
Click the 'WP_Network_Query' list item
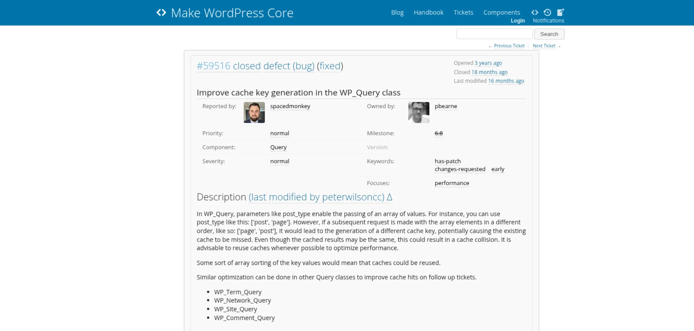click(242, 300)
